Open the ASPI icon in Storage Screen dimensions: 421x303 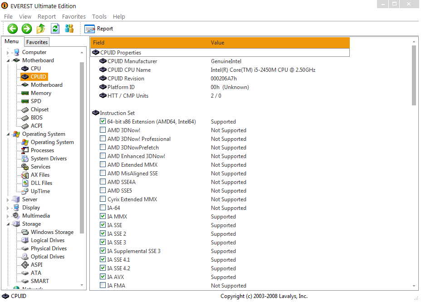click(25, 265)
